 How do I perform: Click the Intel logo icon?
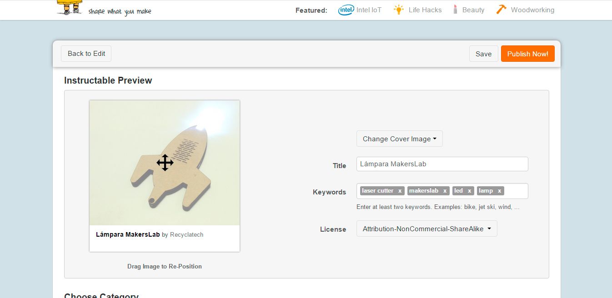(x=346, y=10)
